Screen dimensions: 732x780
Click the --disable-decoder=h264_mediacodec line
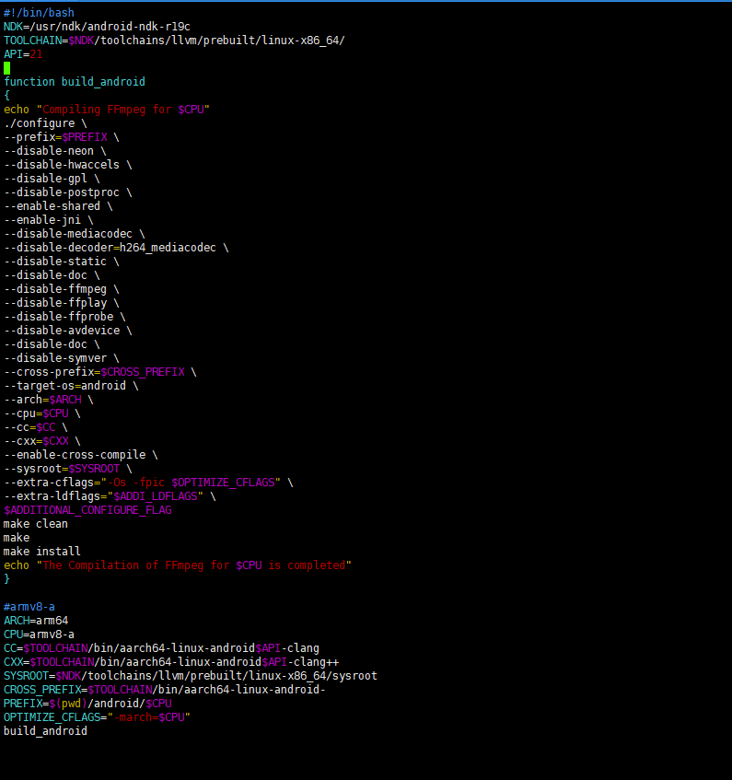(x=116, y=248)
